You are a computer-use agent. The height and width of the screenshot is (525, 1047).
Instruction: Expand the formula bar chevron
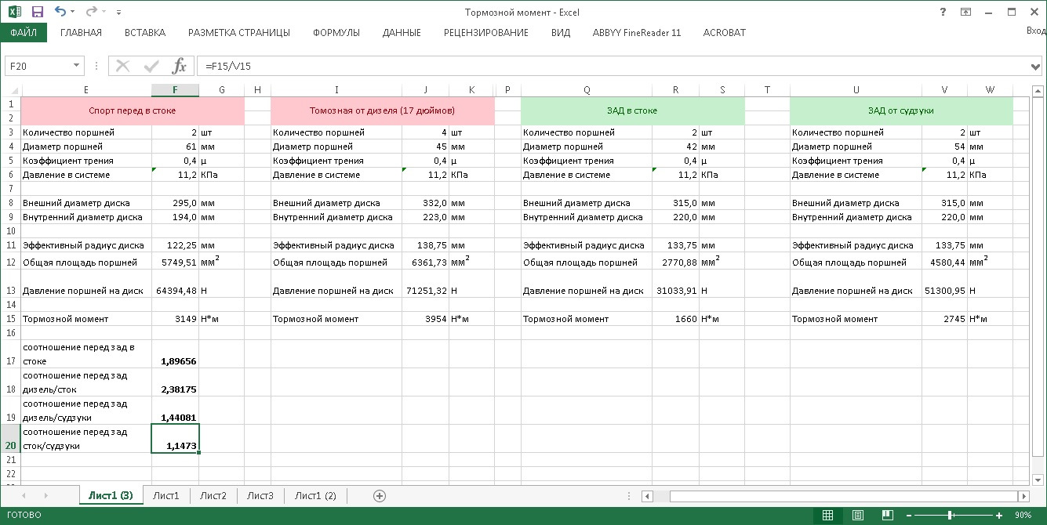point(1036,66)
